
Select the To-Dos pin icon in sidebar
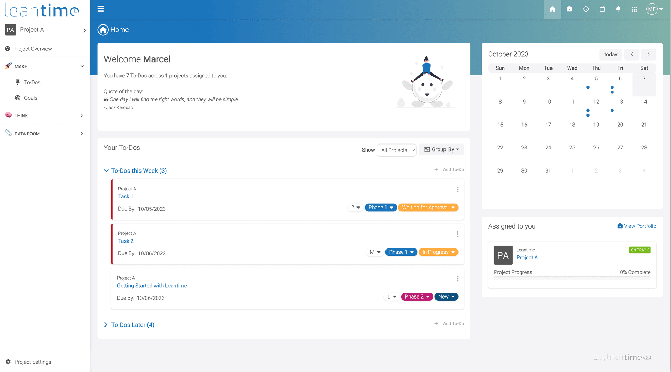(17, 82)
